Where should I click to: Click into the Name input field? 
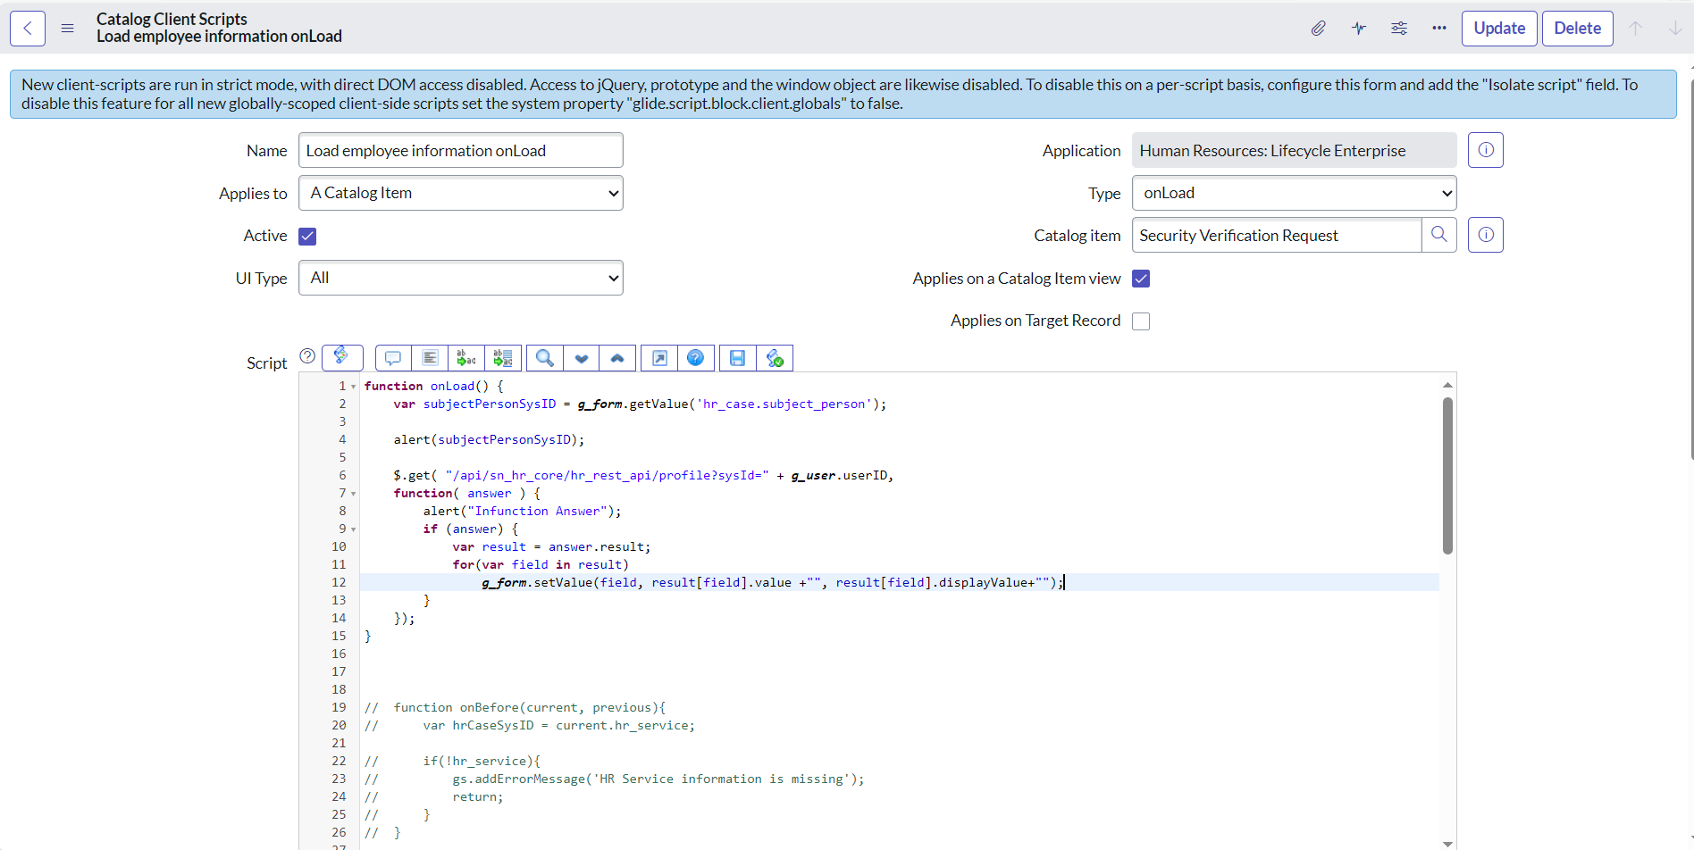460,151
